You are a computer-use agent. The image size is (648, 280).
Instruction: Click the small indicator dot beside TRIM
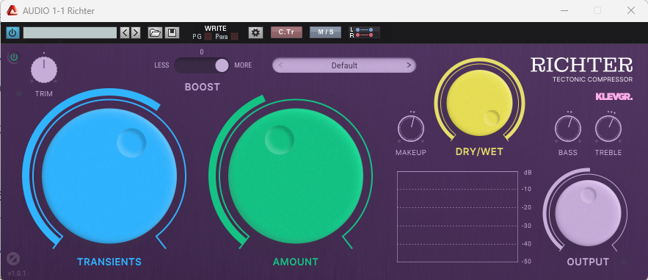click(19, 94)
